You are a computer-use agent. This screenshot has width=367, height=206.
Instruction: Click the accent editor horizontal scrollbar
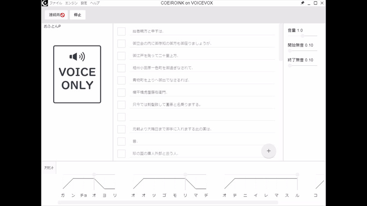(168, 203)
